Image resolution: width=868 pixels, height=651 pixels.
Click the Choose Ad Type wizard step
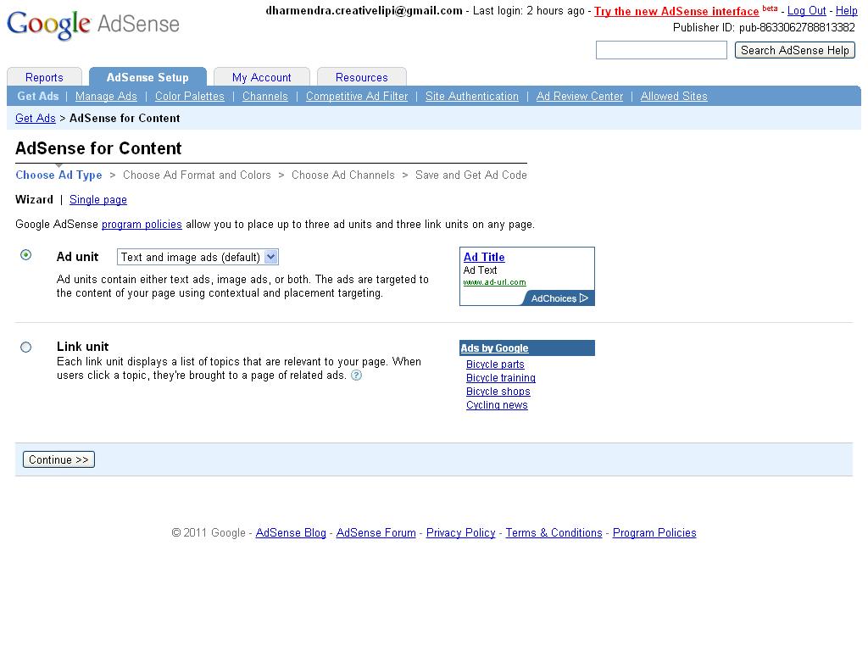tap(58, 175)
